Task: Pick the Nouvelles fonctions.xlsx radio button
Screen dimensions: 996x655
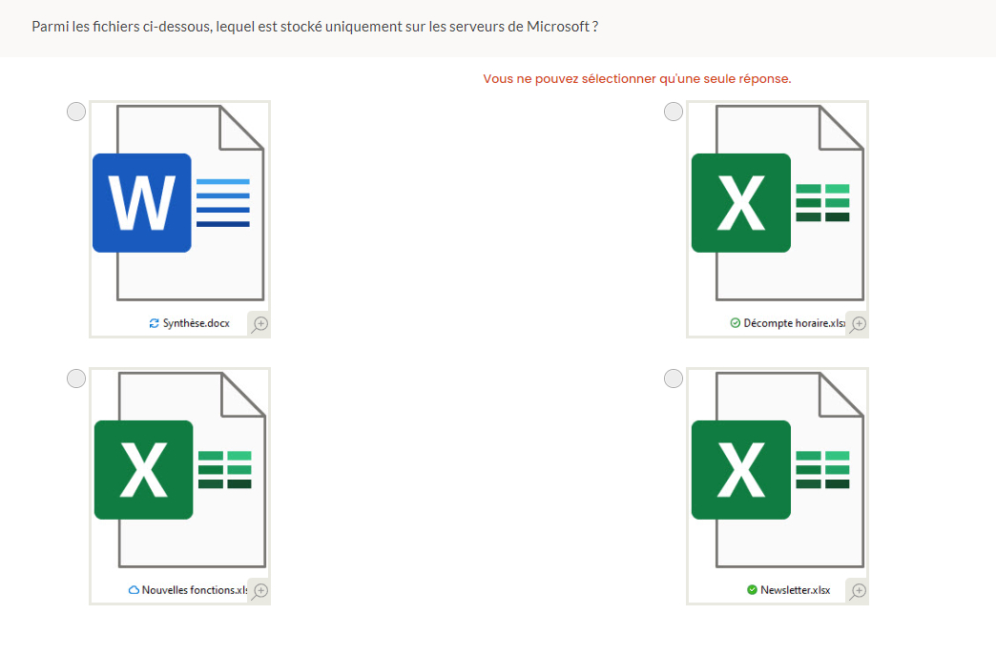Action: (76, 379)
